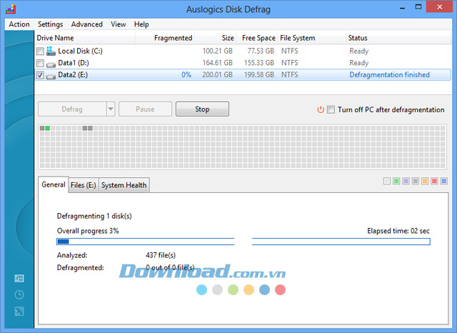This screenshot has width=457, height=333.
Task: Click the 0% fragmented value
Action: [x=186, y=75]
